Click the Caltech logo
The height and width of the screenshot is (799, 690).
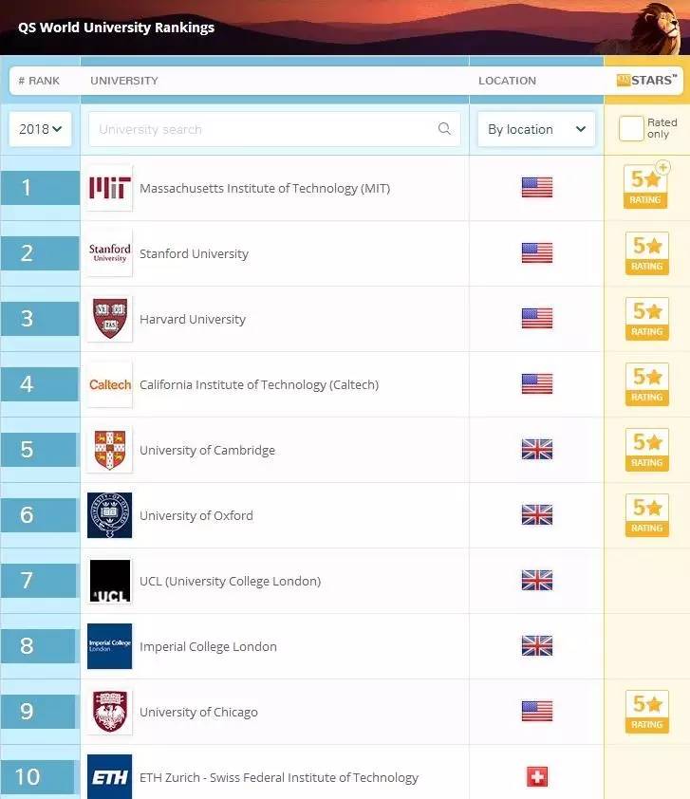[x=109, y=384]
